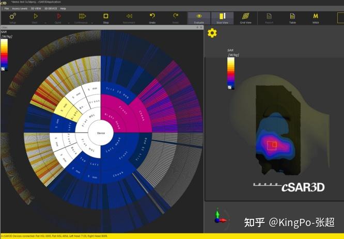The height and width of the screenshot is (239, 344).
Task: Select the dark blue Tilt 15 deg segment on right
Action: coord(142,150)
